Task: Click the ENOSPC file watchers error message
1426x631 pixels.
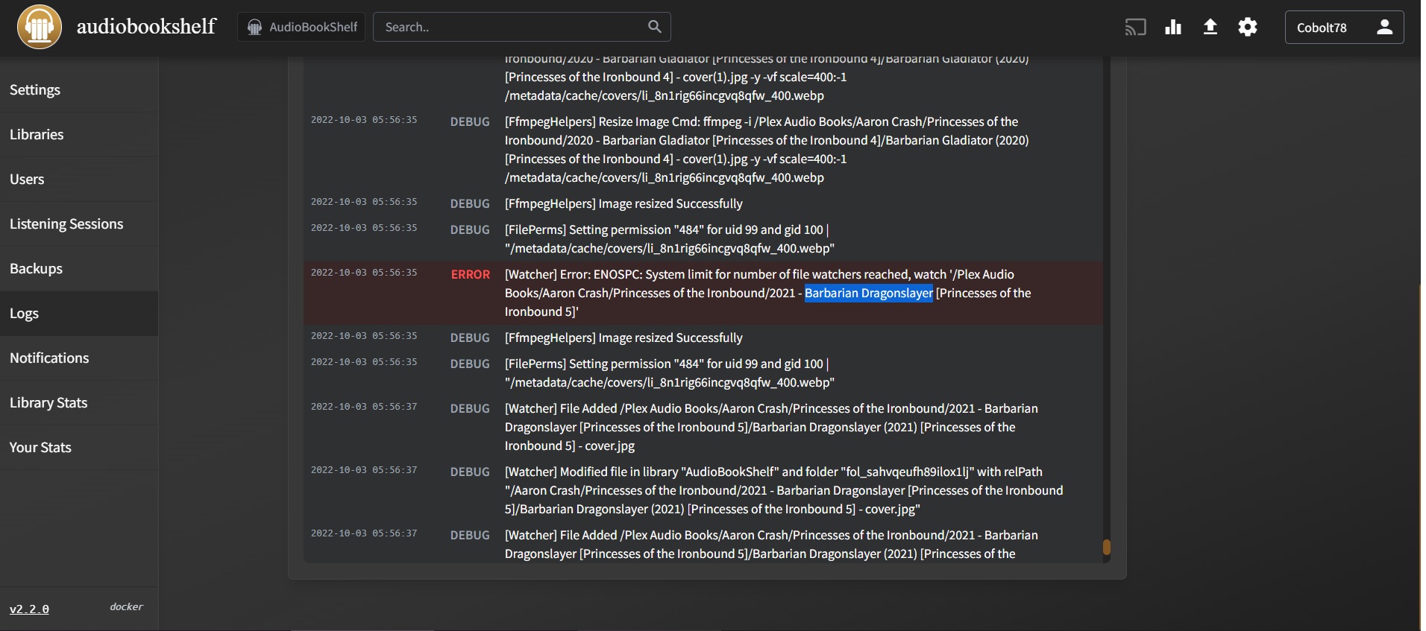Action: pyautogui.click(x=768, y=293)
